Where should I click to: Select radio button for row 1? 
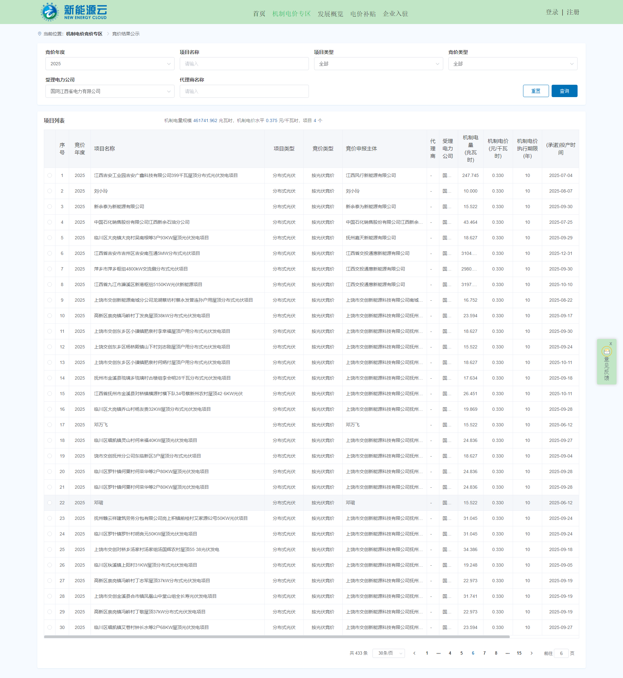pyautogui.click(x=50, y=175)
